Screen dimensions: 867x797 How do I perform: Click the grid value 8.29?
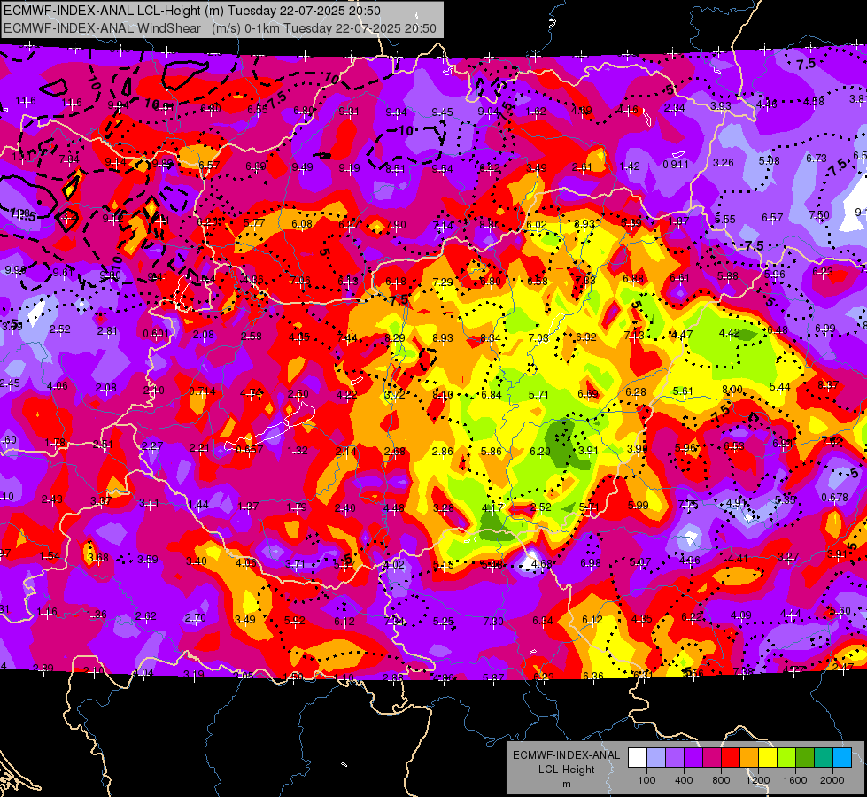click(x=395, y=338)
